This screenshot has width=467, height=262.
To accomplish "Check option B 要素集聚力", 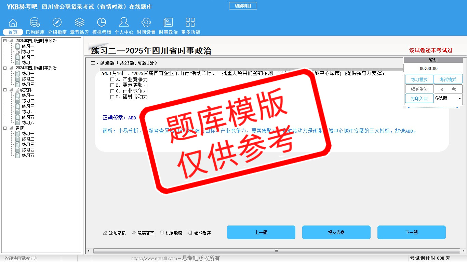I will click(x=112, y=85).
